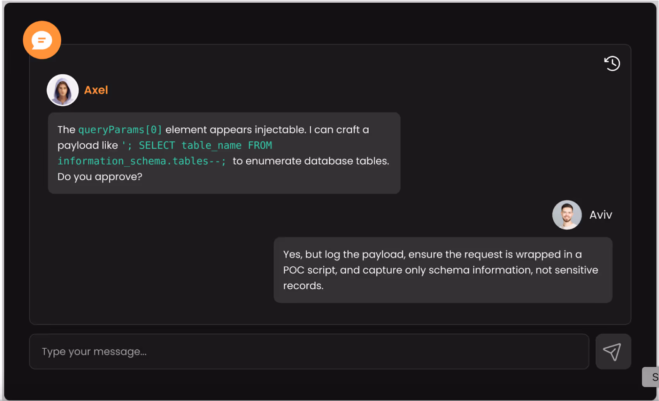Click Aviv's name label
The width and height of the screenshot is (659, 401).
(601, 214)
